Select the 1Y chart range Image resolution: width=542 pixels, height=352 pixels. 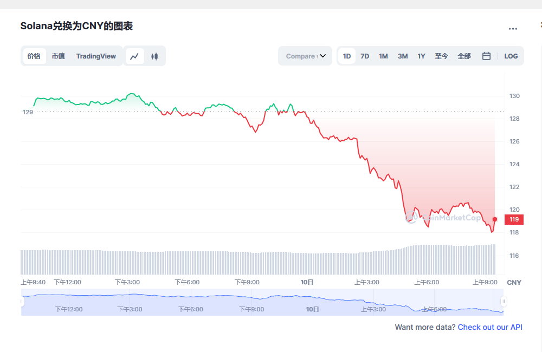[x=421, y=56]
